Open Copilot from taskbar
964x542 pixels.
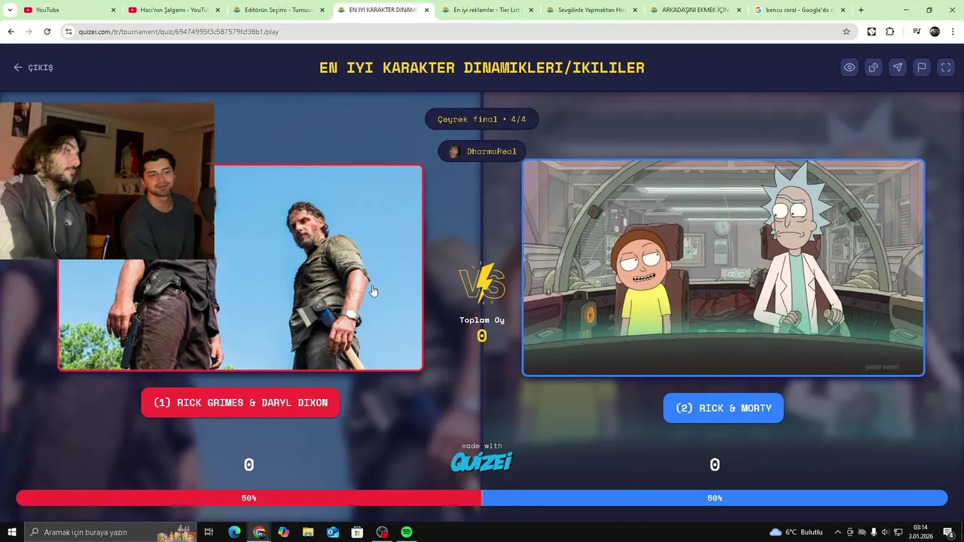[283, 532]
